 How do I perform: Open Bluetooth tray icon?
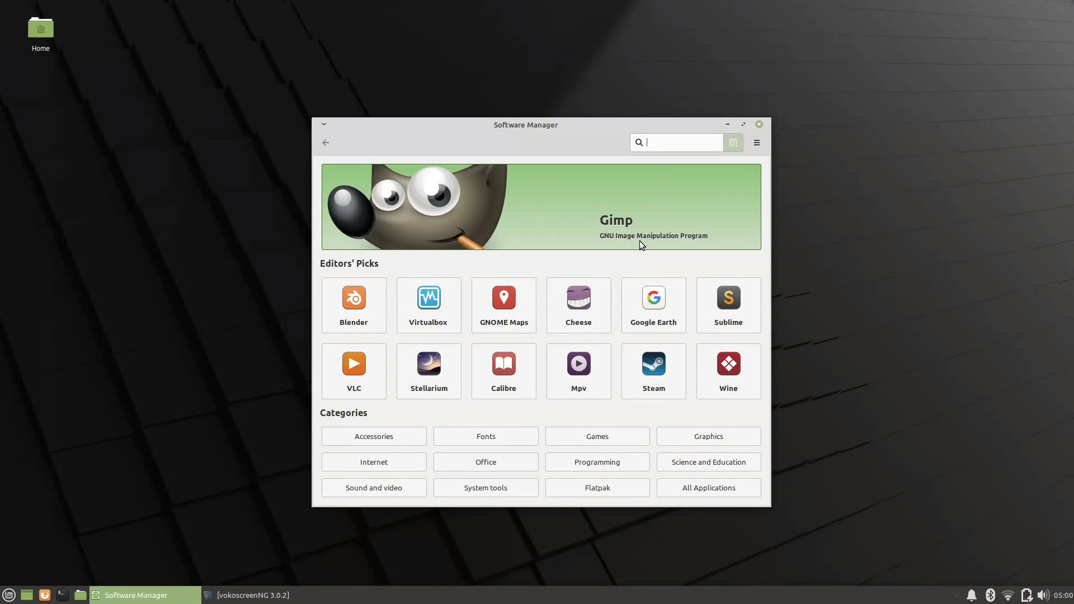pyautogui.click(x=990, y=595)
